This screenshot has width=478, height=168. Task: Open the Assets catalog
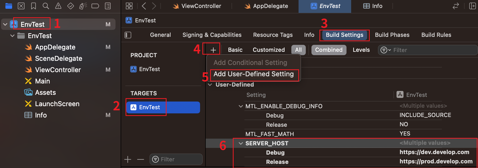45,93
